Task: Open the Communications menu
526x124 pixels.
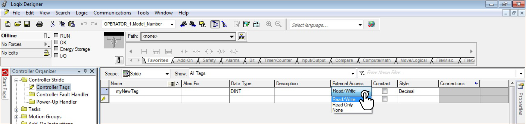Action: 112,13
